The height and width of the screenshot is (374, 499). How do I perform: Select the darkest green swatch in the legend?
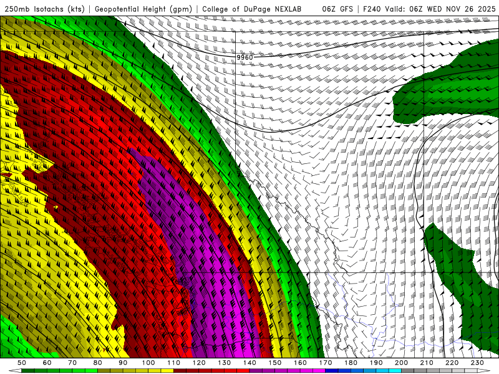coord(27,371)
